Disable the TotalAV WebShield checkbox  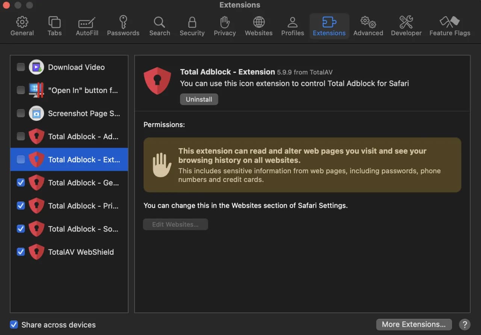[x=21, y=252]
